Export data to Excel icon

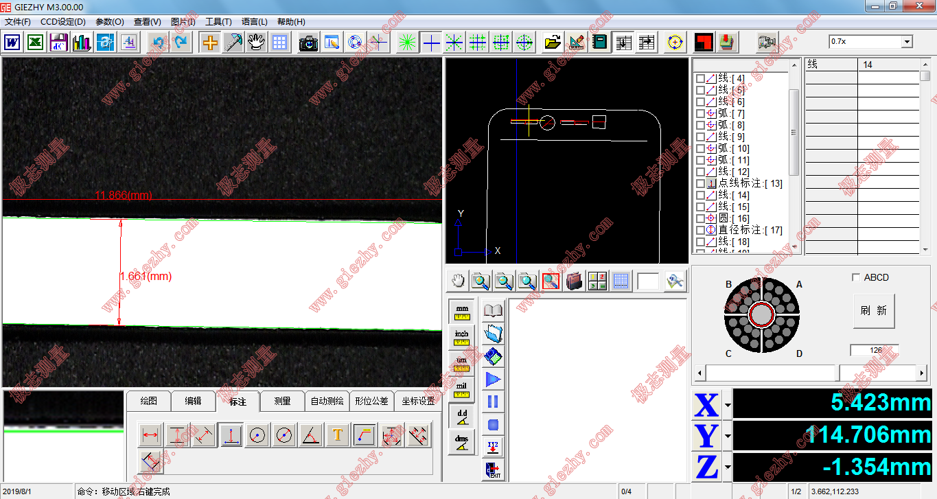pyautogui.click(x=36, y=43)
